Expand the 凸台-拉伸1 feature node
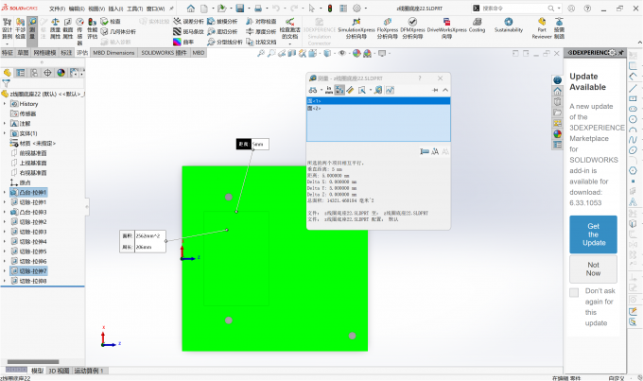Screen dimensions: 643x381 pos(5,192)
